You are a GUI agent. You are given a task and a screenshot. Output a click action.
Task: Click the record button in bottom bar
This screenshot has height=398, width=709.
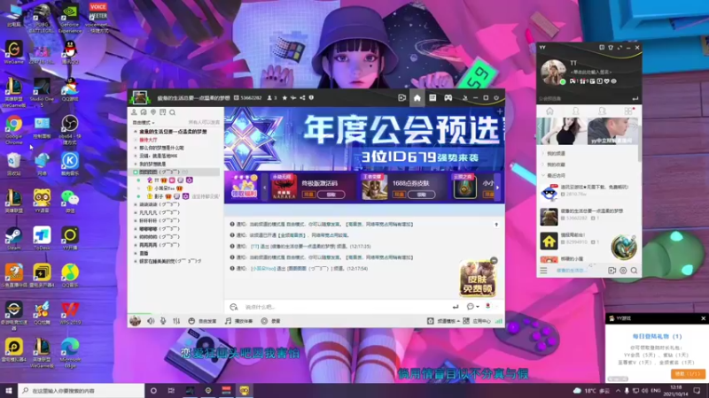click(x=271, y=321)
